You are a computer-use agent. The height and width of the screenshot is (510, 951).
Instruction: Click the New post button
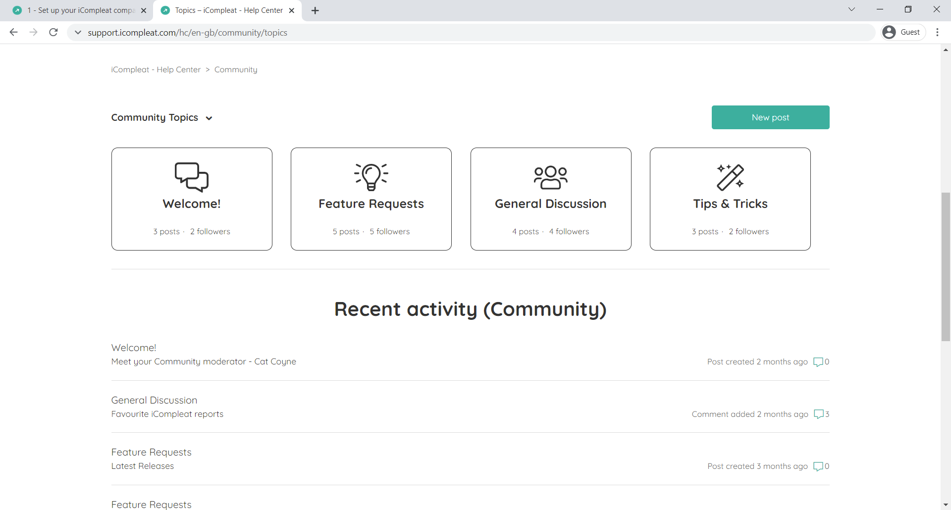[770, 117]
